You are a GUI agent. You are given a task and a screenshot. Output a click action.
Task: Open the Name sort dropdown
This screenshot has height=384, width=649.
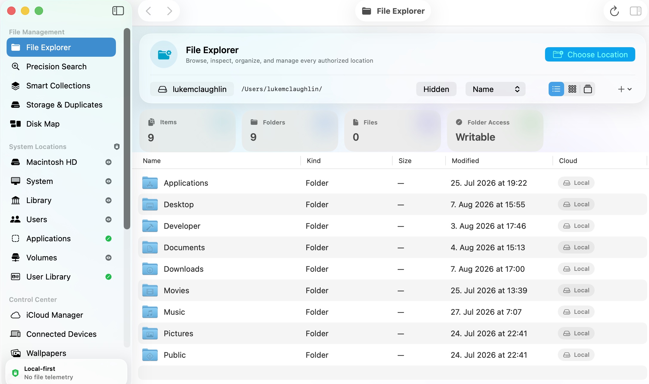[x=495, y=89]
